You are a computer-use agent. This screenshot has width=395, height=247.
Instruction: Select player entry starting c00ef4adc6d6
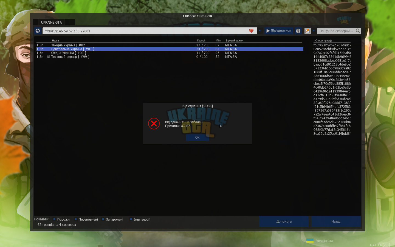(x=332, y=122)
